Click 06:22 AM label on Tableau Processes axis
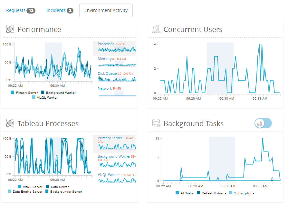This screenshot has width=288, height=205. pyautogui.click(x=15, y=180)
